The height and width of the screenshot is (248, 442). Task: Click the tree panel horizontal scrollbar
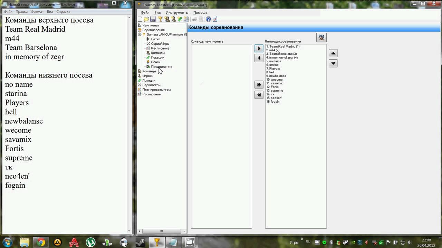click(161, 231)
